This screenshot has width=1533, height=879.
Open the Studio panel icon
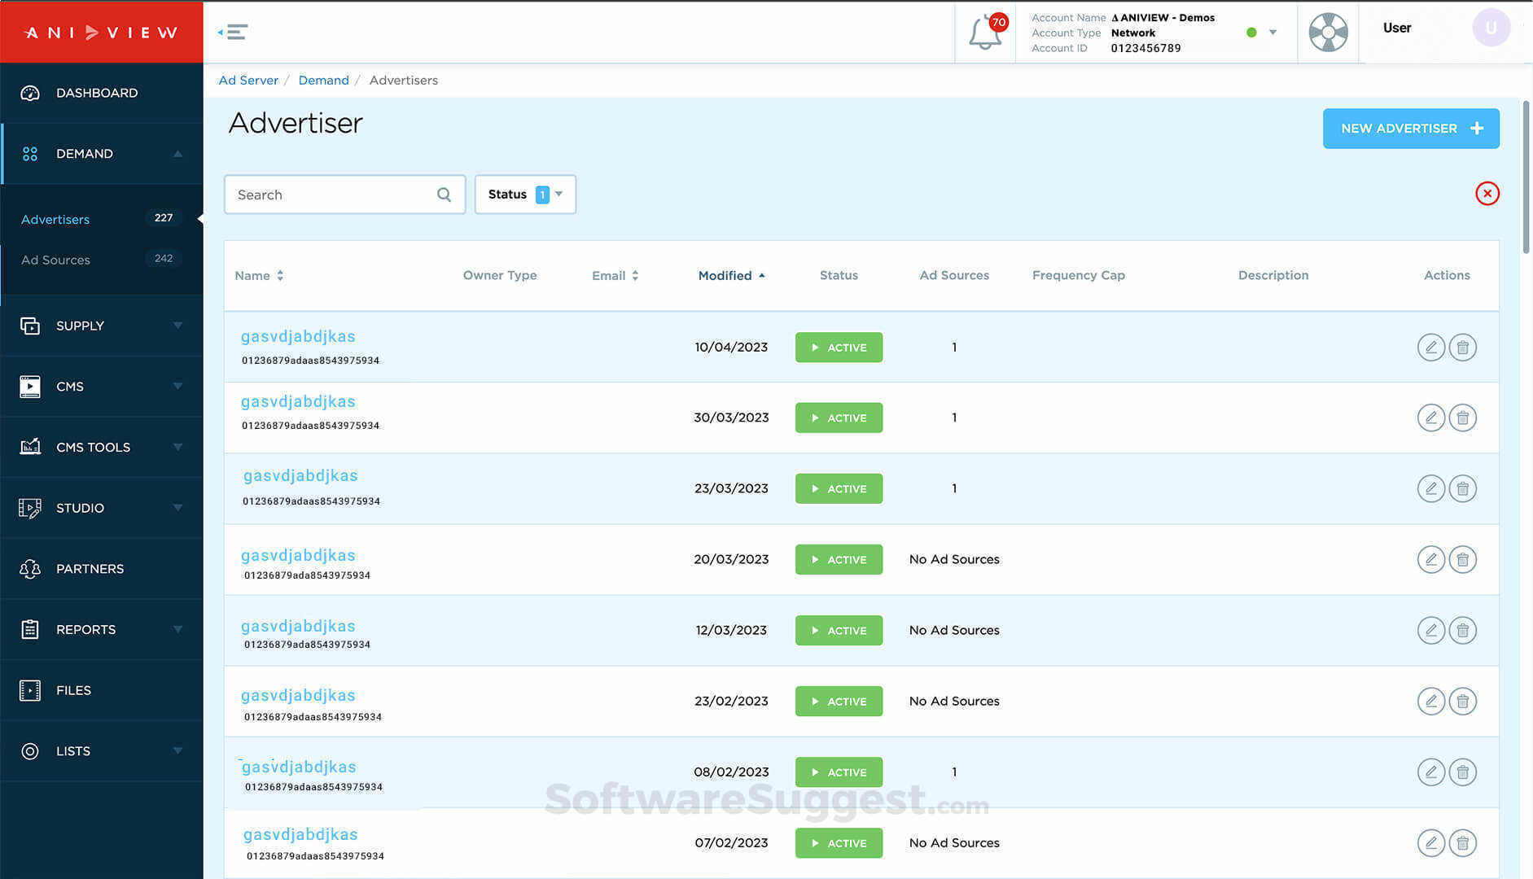[x=30, y=508]
